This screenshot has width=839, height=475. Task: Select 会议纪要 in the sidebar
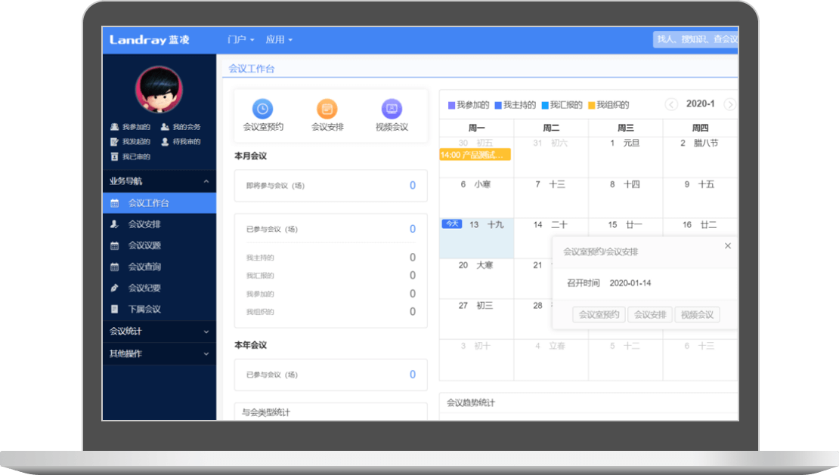144,288
